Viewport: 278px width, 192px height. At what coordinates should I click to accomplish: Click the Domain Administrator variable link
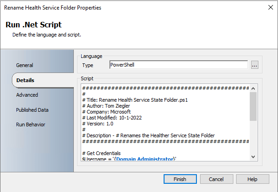coord(150,159)
